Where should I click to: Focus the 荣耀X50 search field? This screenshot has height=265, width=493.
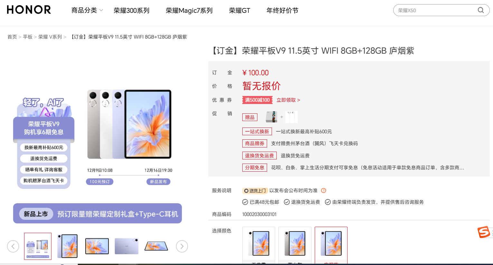pos(435,10)
